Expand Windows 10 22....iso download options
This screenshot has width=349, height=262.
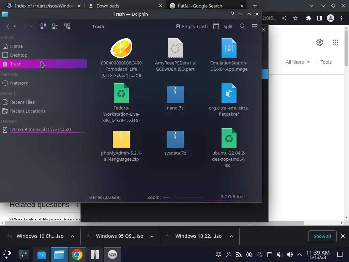point(231,236)
